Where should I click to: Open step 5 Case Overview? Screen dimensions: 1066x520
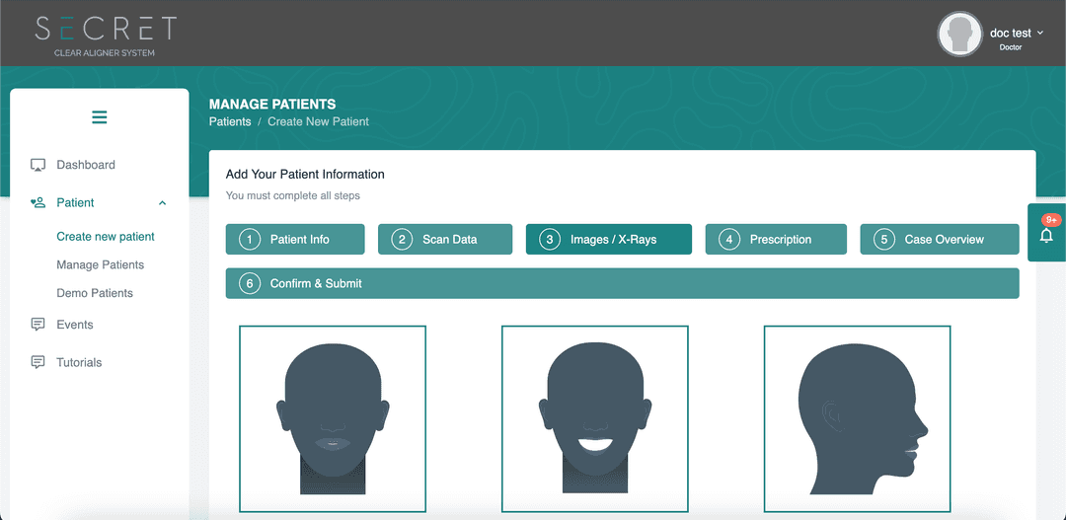(x=940, y=239)
